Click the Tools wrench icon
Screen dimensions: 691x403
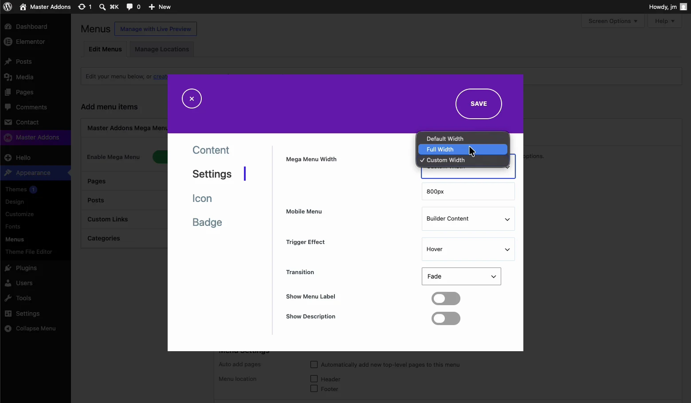[8, 298]
